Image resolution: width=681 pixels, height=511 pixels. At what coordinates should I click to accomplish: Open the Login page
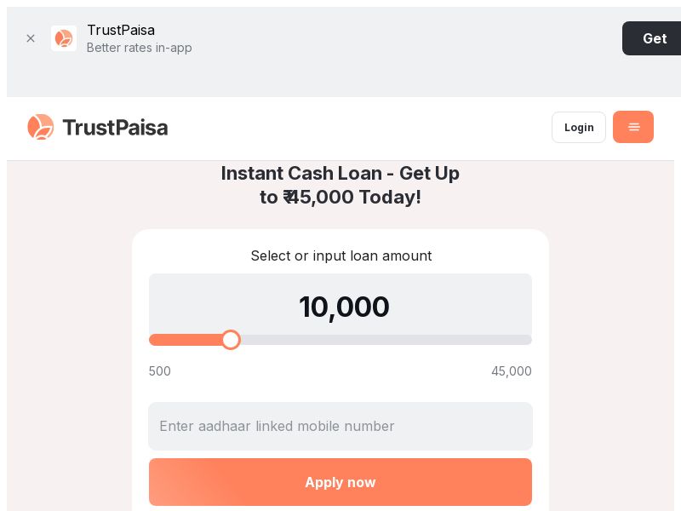[579, 127]
